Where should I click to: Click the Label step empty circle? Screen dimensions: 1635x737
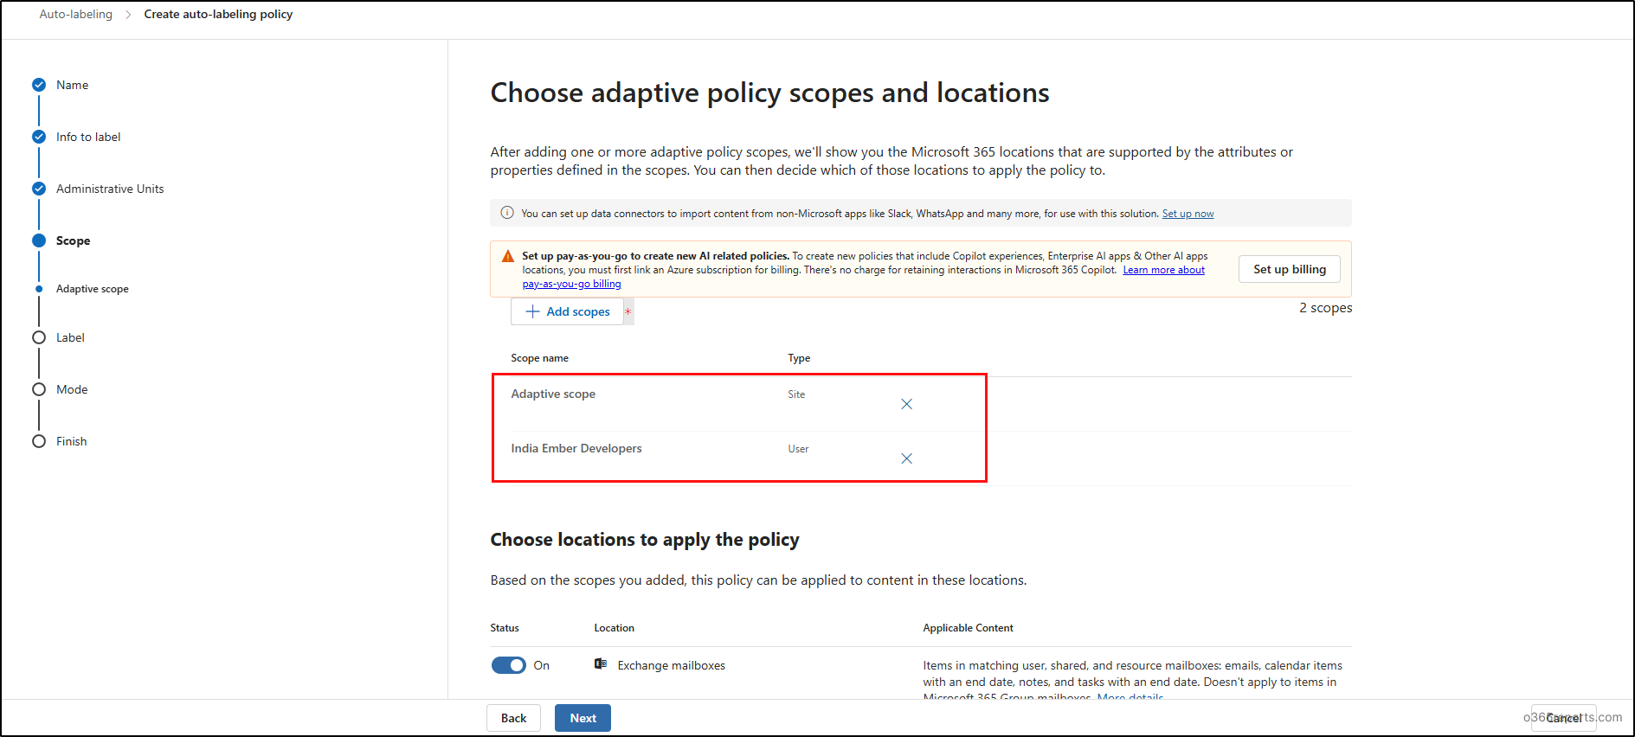(39, 337)
